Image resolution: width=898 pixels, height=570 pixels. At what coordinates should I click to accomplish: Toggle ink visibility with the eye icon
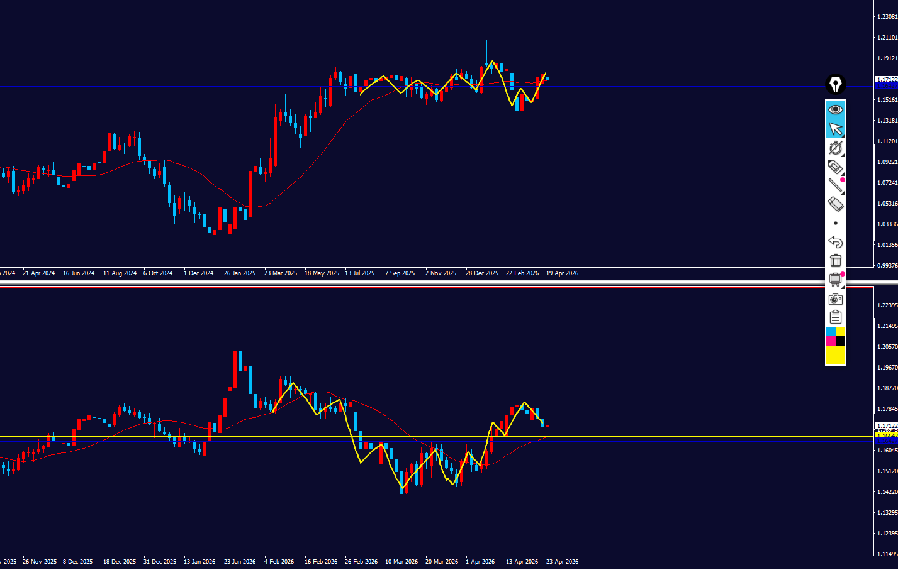coord(835,109)
